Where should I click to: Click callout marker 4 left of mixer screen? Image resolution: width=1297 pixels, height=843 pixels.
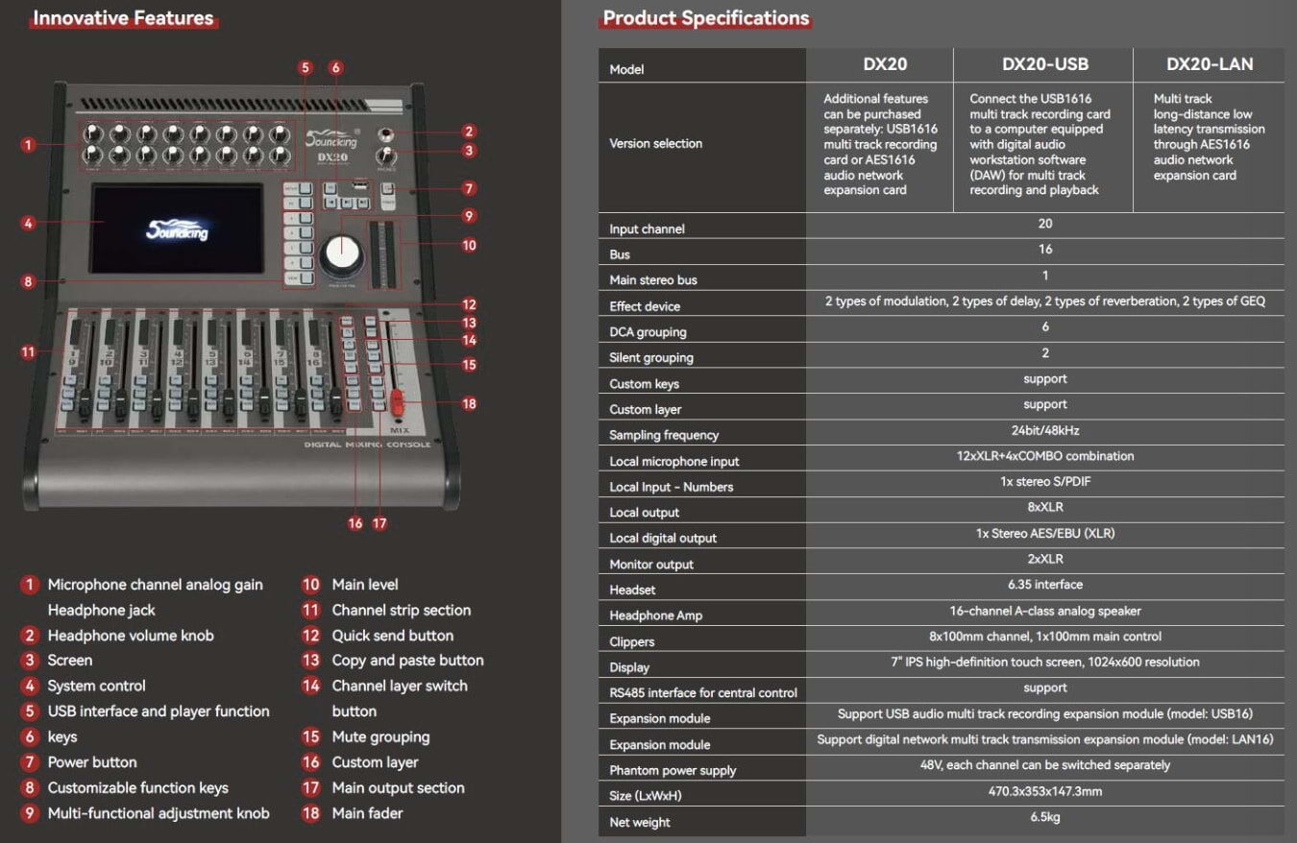click(29, 224)
